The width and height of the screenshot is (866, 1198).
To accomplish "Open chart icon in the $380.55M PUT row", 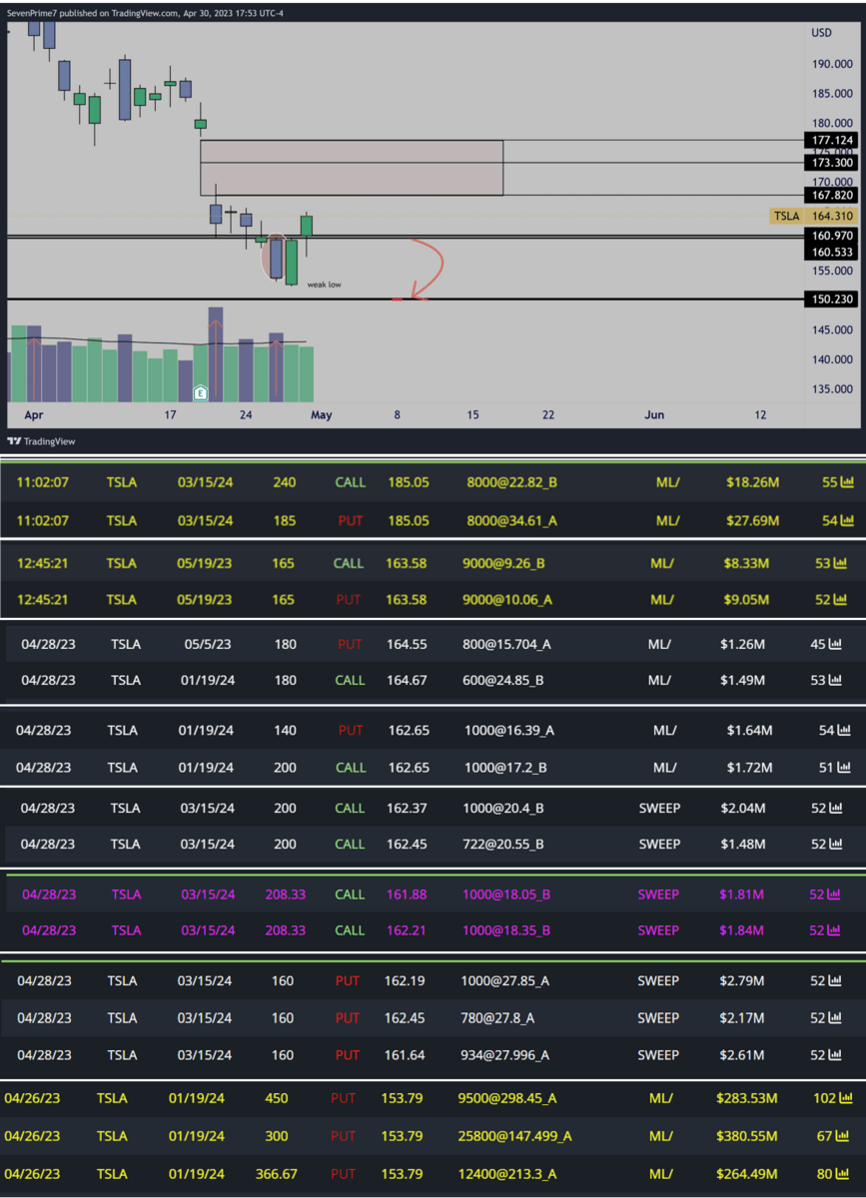I will [x=842, y=1136].
